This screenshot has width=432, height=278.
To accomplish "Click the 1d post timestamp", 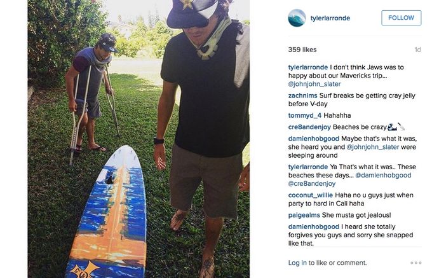I will click(x=417, y=50).
